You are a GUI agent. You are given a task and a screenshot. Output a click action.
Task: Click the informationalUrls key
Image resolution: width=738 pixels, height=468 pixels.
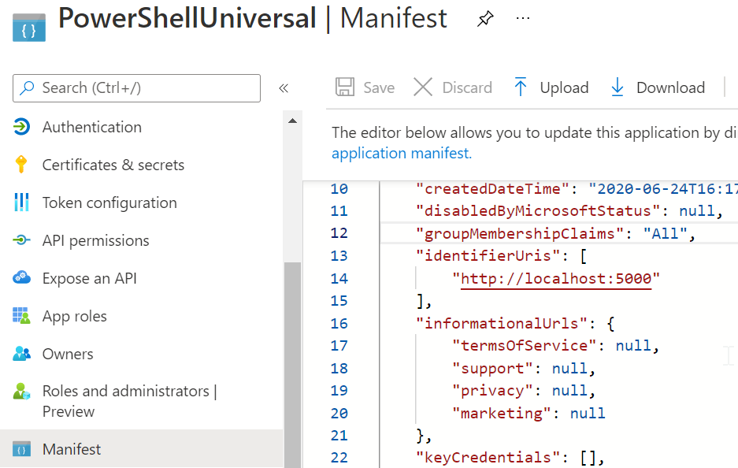pyautogui.click(x=501, y=324)
